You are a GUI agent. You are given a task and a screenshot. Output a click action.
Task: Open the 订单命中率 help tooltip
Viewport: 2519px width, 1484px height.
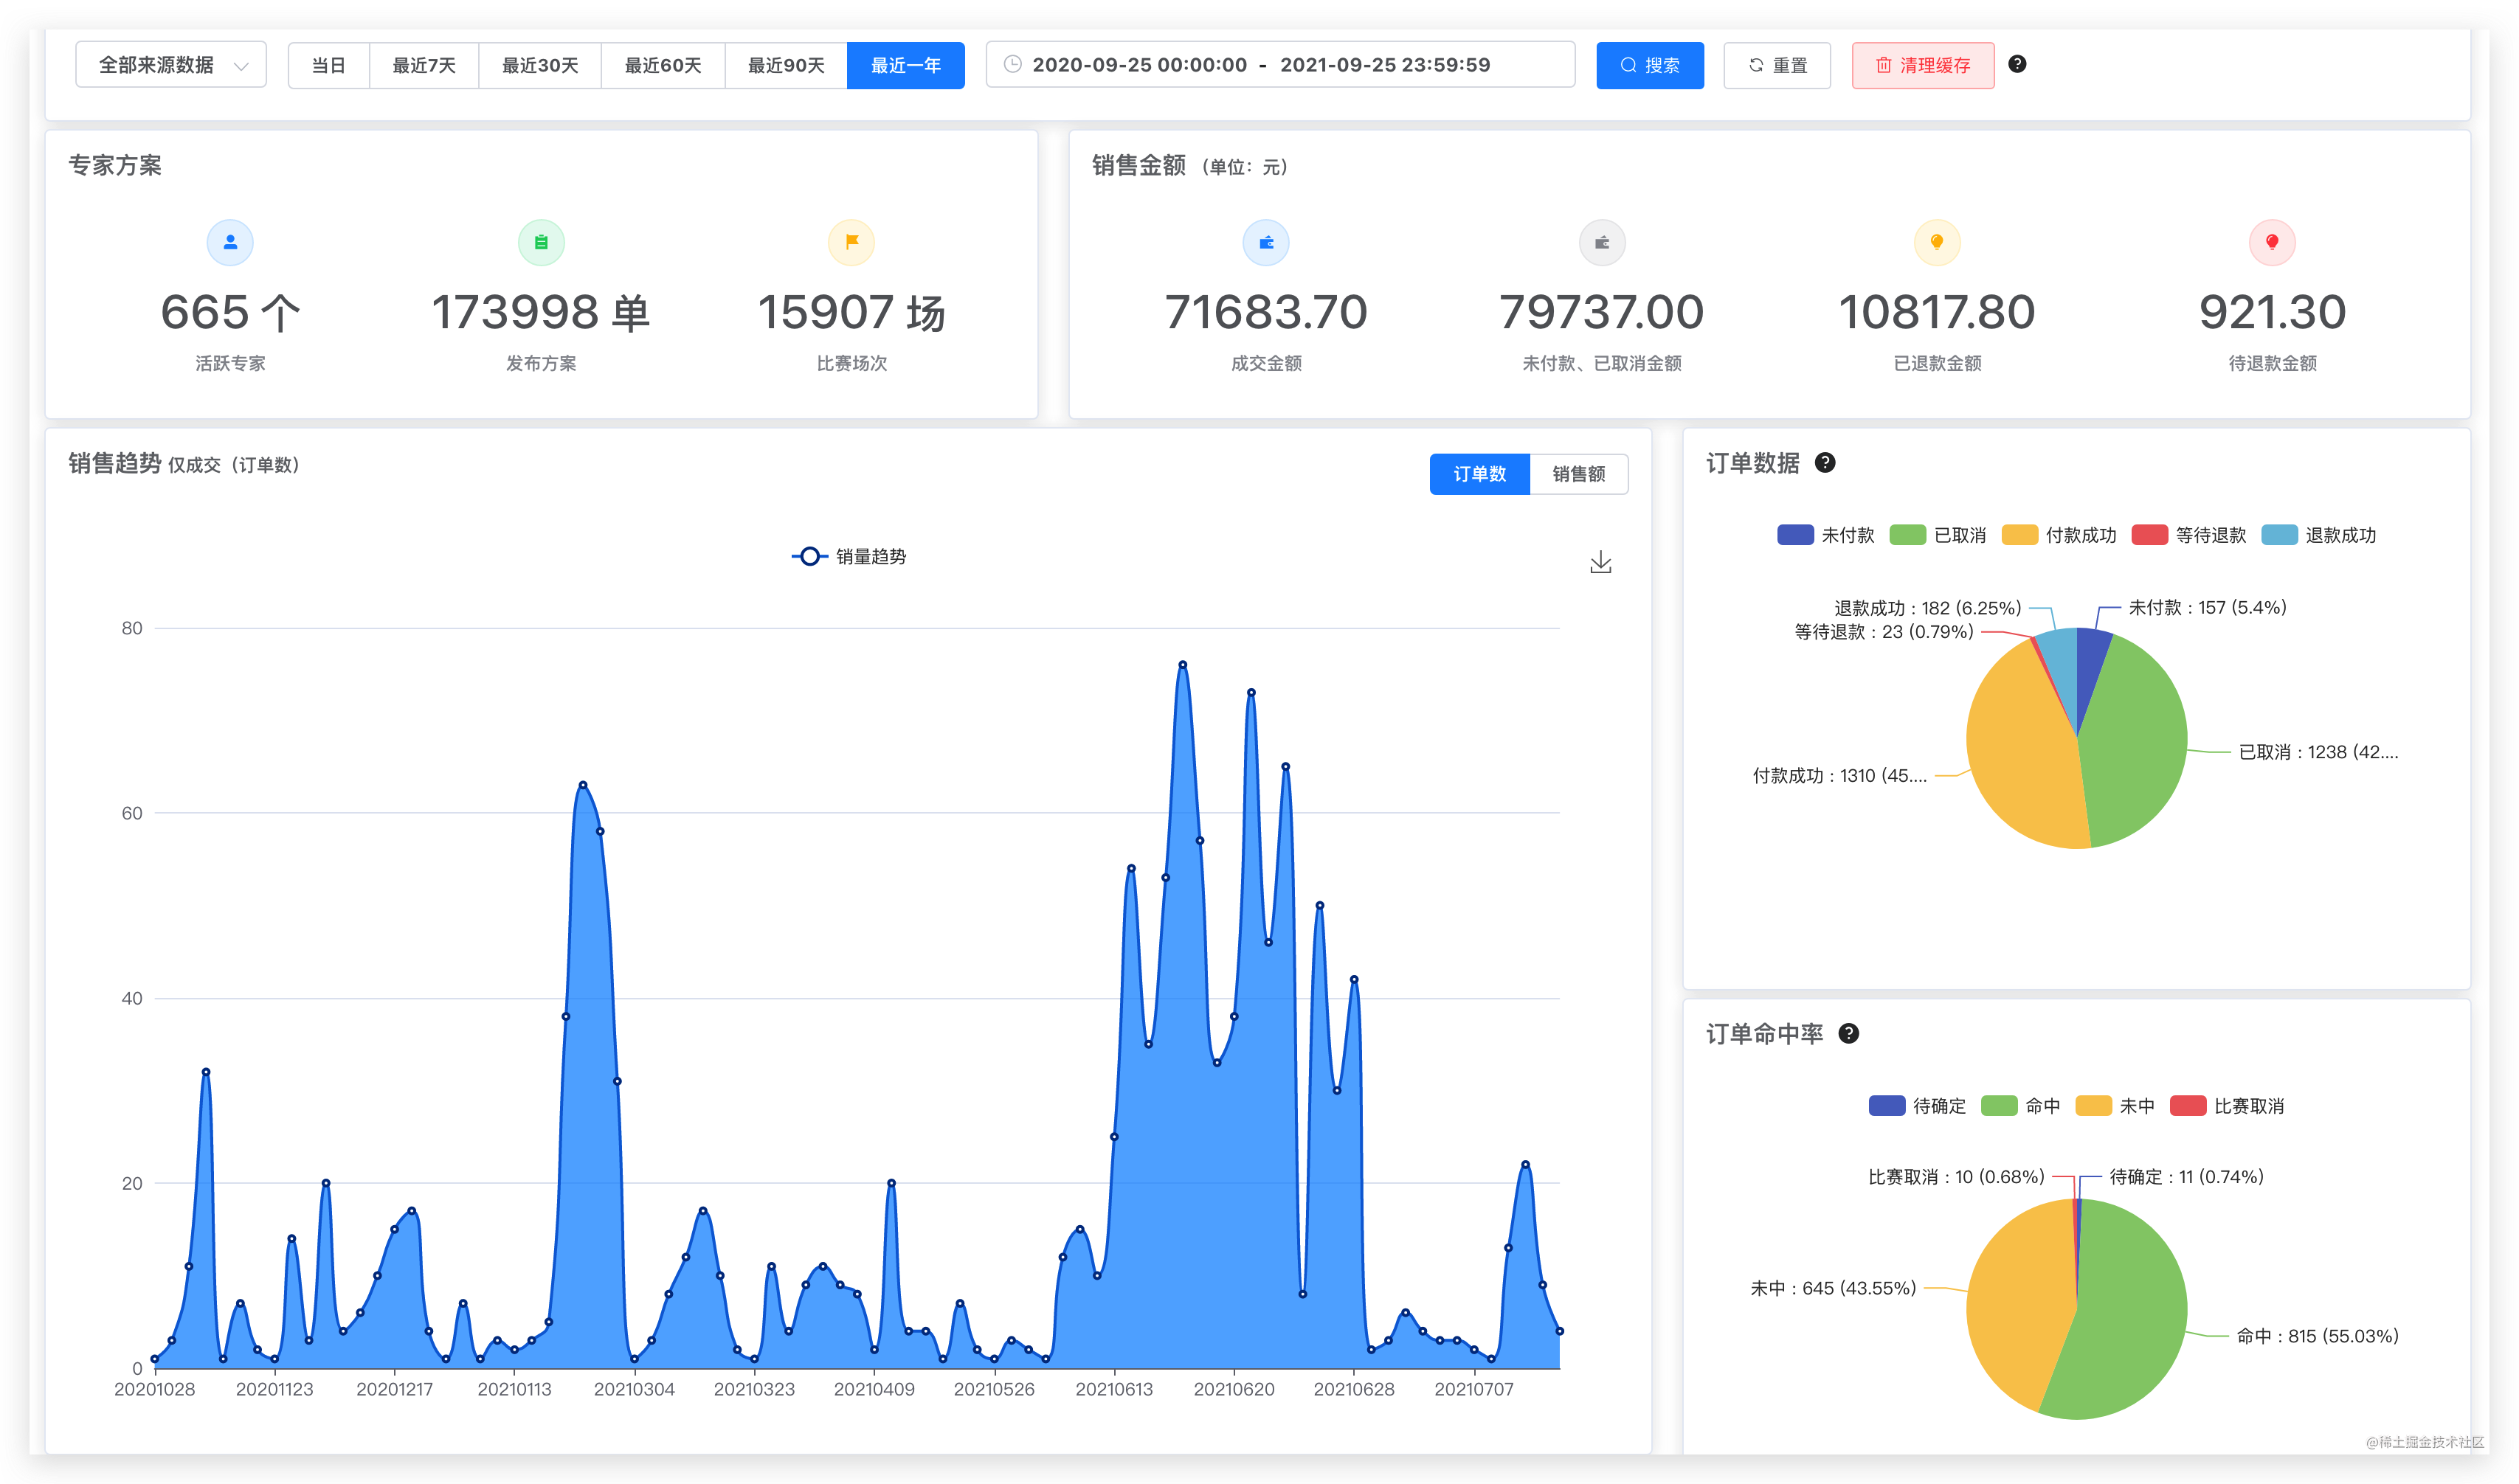click(x=1851, y=1033)
